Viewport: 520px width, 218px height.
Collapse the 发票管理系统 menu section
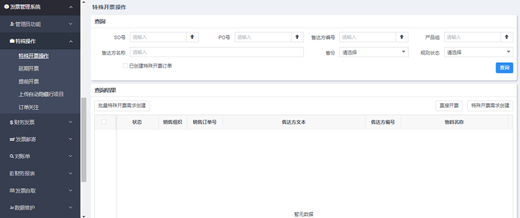coord(40,7)
